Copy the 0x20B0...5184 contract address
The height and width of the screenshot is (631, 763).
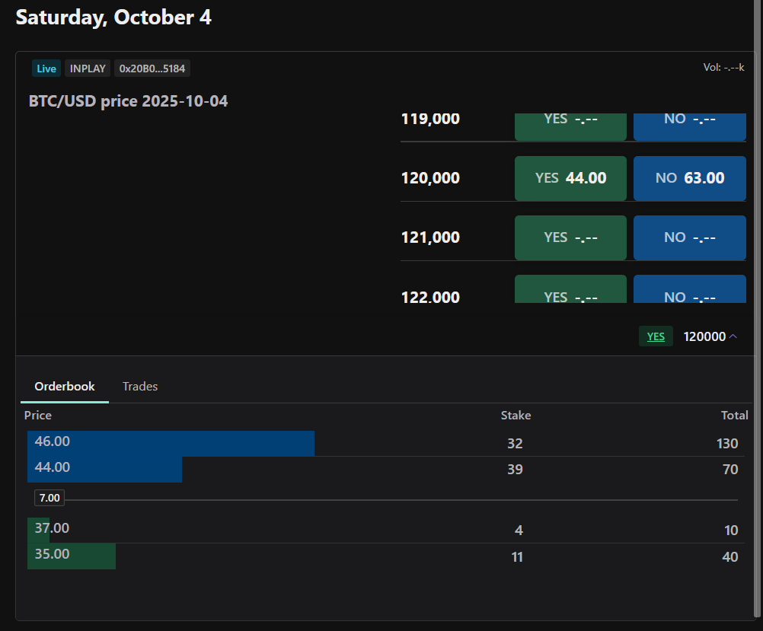click(152, 69)
